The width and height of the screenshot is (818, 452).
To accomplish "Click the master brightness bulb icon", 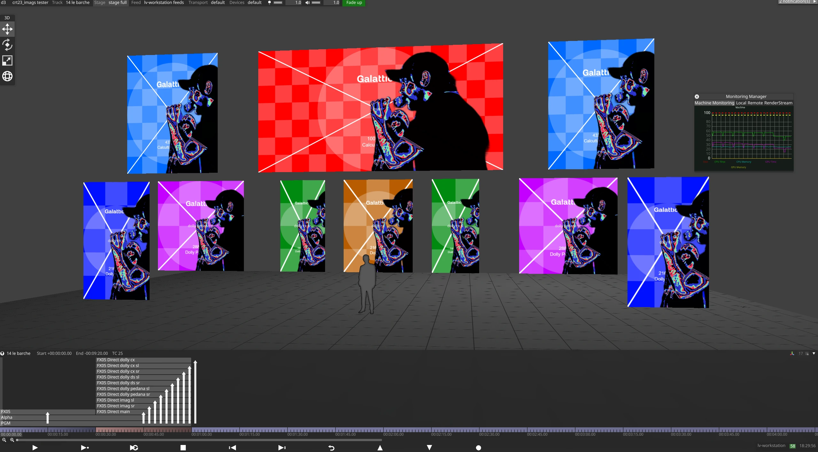I will coord(269,3).
